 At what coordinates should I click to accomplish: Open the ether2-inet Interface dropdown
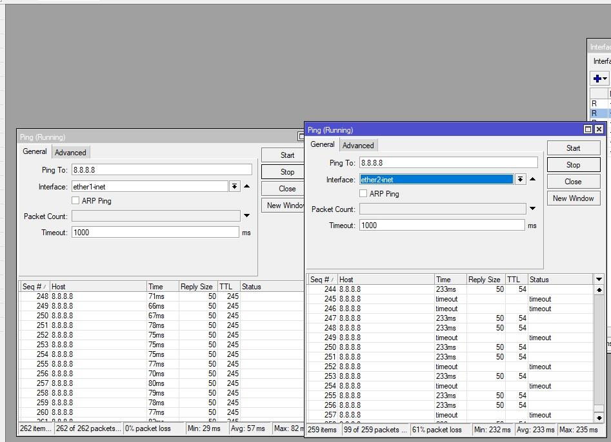(520, 180)
